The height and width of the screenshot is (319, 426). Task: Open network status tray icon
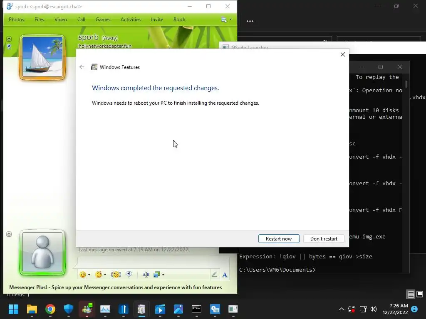(x=363, y=309)
